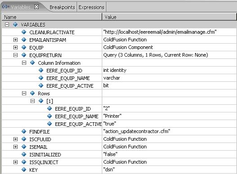
Task: Click the diamond icon beside CLEANURLACTIVATE
Action: (24, 32)
